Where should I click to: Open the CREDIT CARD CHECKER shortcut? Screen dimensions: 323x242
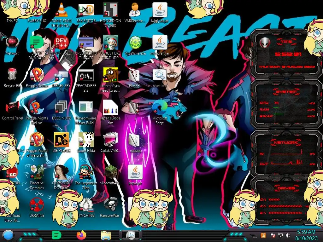tap(86, 48)
